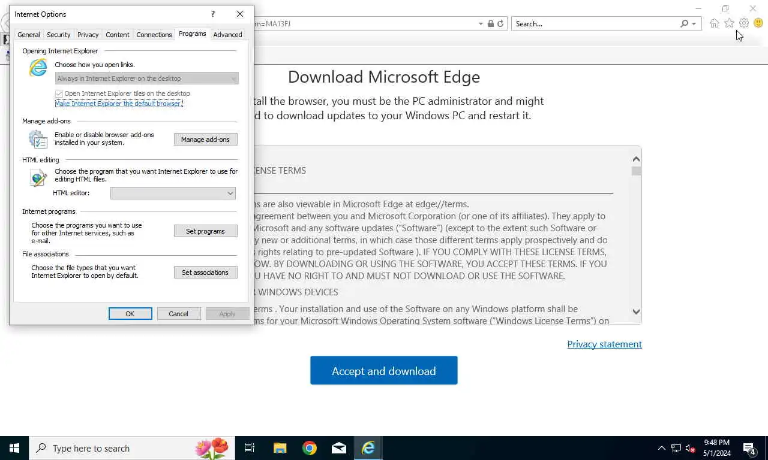Click the muted volume tray icon
Image resolution: width=768 pixels, height=460 pixels.
(x=691, y=448)
